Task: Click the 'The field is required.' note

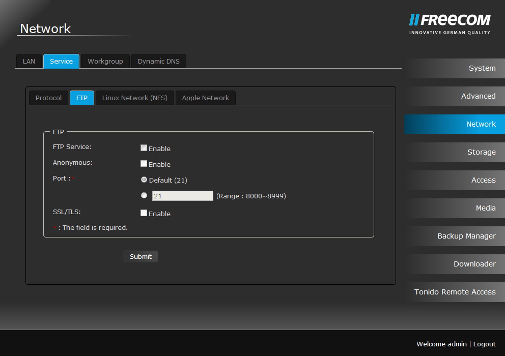Action: 95,227
